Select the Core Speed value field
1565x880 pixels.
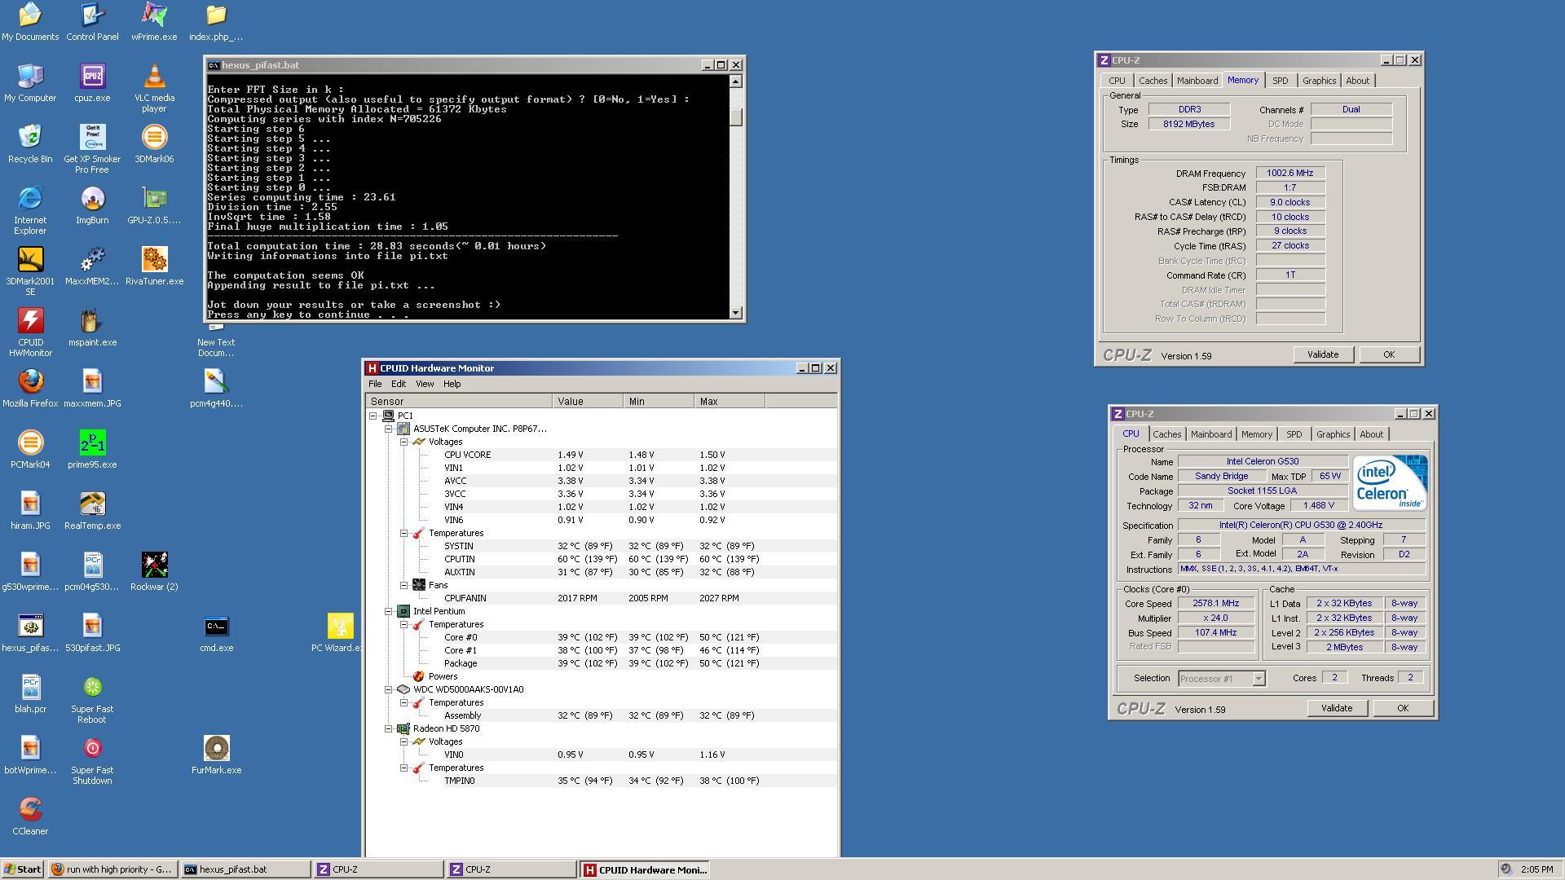[x=1215, y=604]
